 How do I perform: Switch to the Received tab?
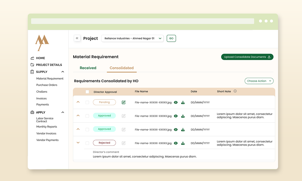pyautogui.click(x=88, y=68)
